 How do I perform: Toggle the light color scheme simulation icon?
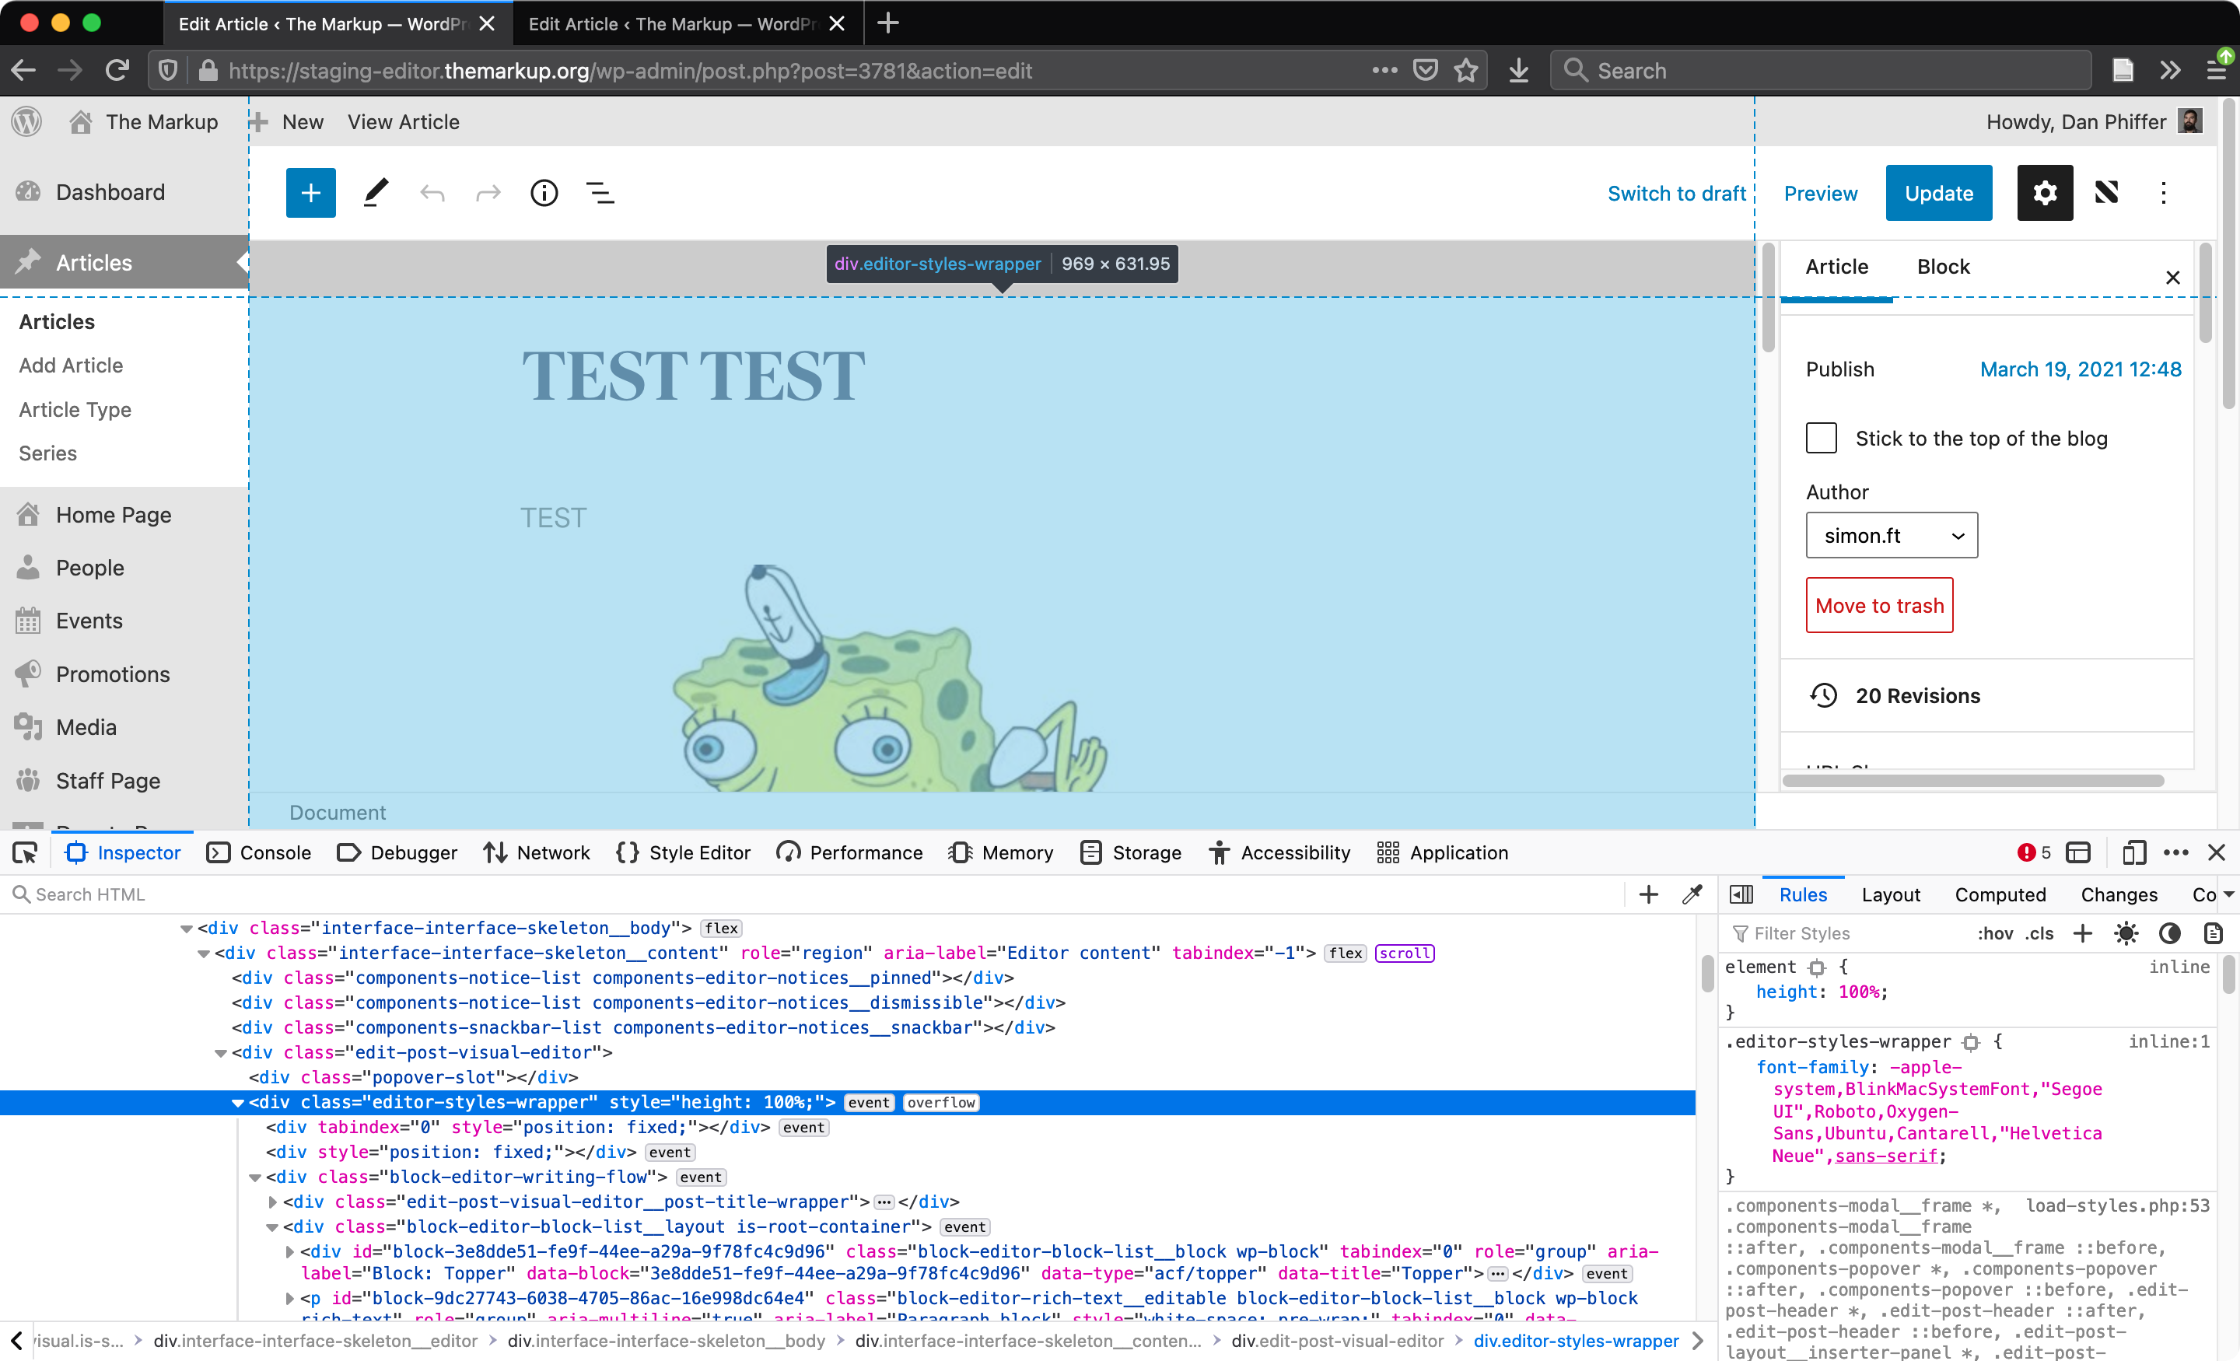2126,934
